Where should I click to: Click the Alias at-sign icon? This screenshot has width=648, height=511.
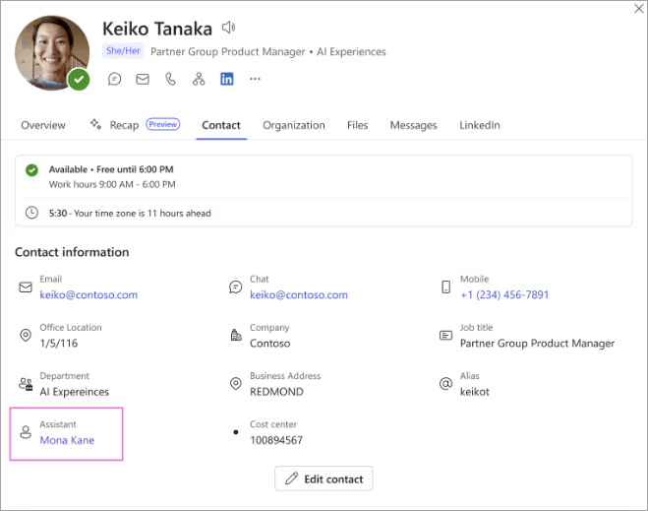click(445, 384)
